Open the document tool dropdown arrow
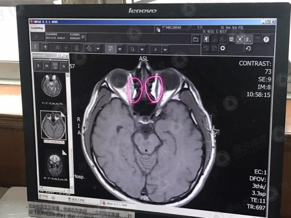 click(x=142, y=50)
